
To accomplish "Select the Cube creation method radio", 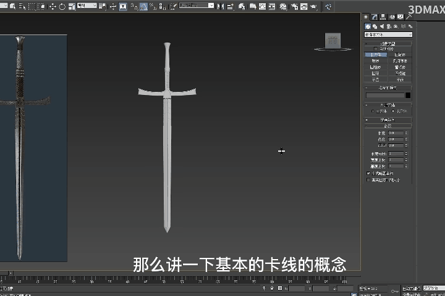I will pos(374,111).
